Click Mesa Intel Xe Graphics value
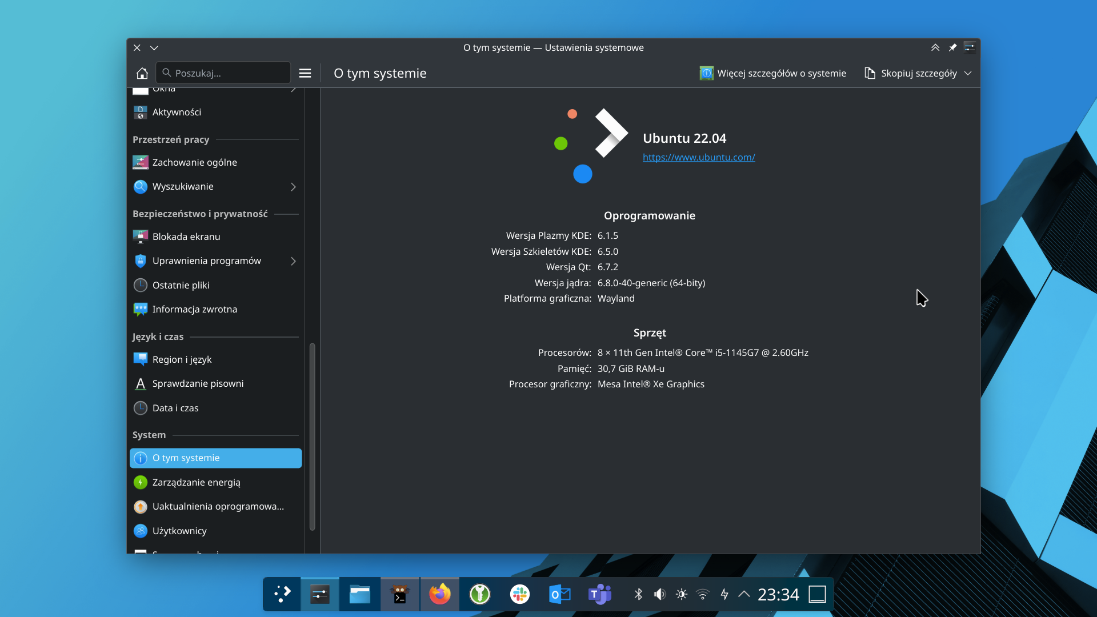 tap(651, 384)
